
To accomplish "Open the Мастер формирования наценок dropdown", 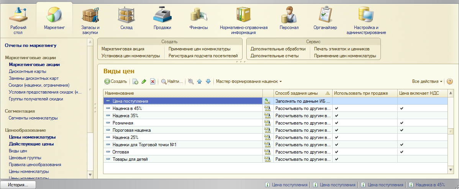I will pyautogui.click(x=249, y=81).
